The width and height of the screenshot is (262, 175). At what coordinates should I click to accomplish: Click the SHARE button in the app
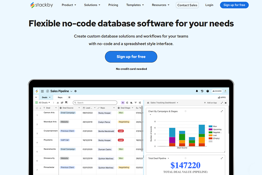[217, 91]
